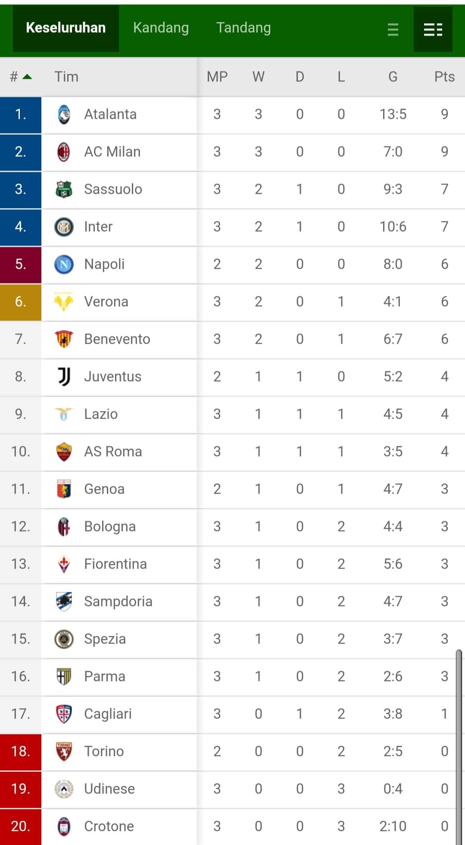This screenshot has height=845, width=465.
Task: Click the red position 18 marker
Action: tap(21, 752)
